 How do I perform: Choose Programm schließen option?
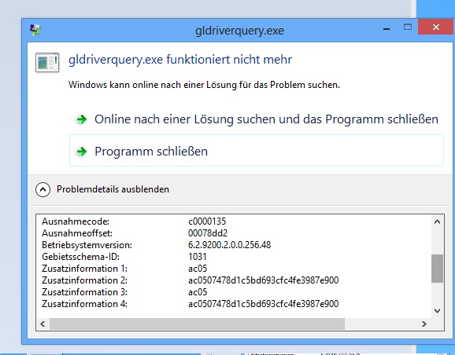[x=257, y=151]
